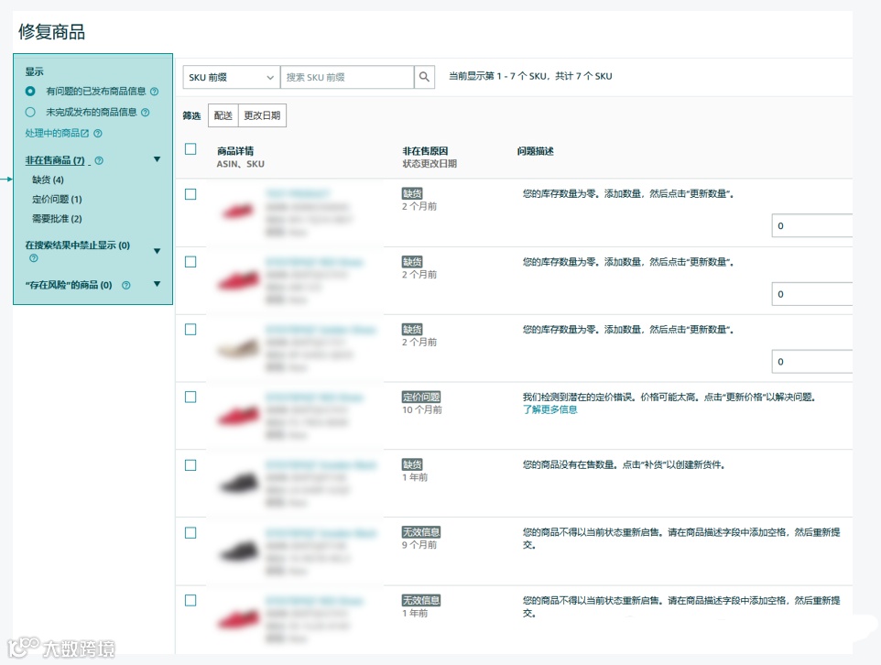Click 无效信息 badge in 1年前 row

tap(421, 600)
